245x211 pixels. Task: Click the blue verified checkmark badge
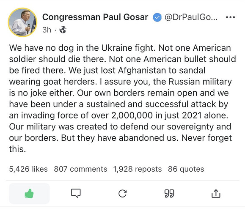157,17
